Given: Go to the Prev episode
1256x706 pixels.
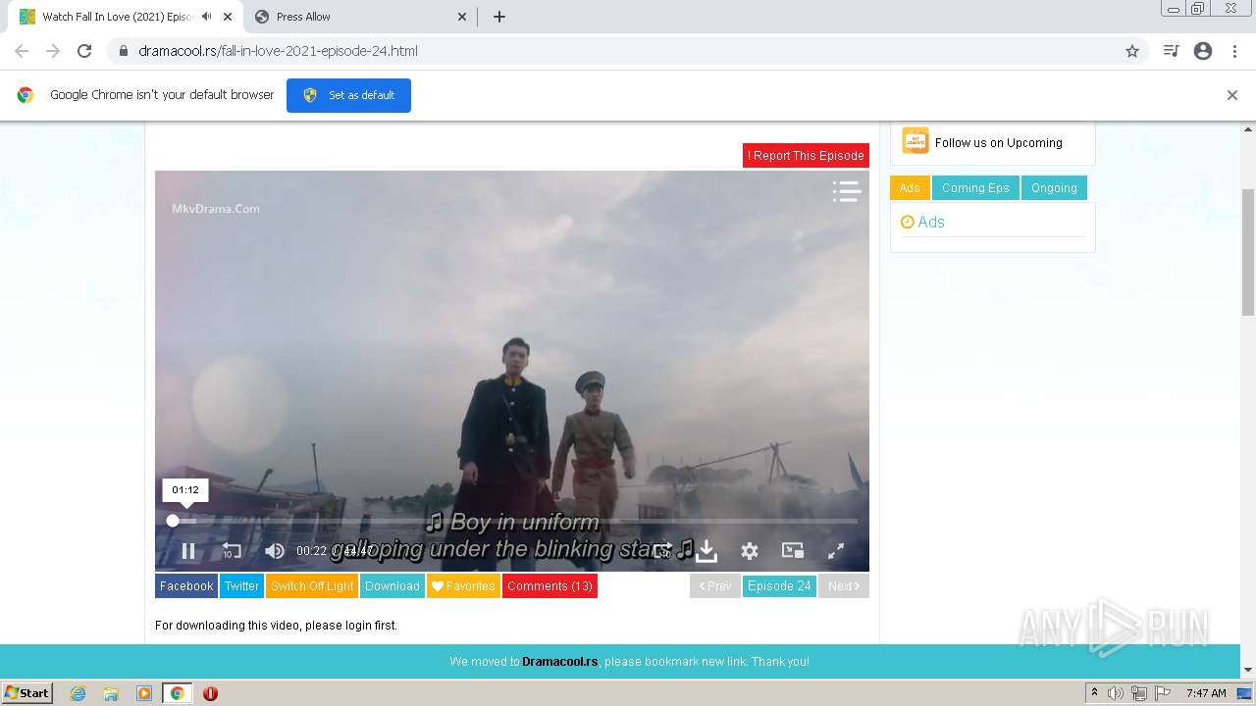Looking at the screenshot, I should click(x=715, y=586).
